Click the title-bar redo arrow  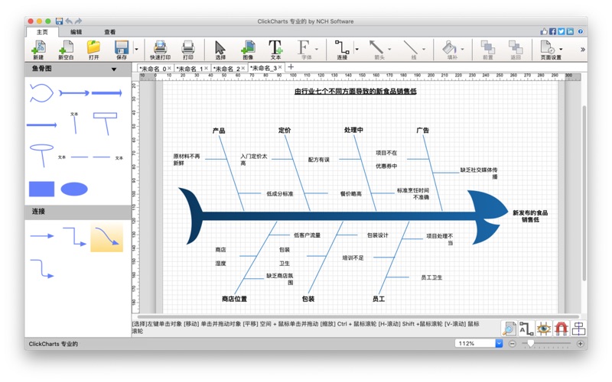click(79, 21)
